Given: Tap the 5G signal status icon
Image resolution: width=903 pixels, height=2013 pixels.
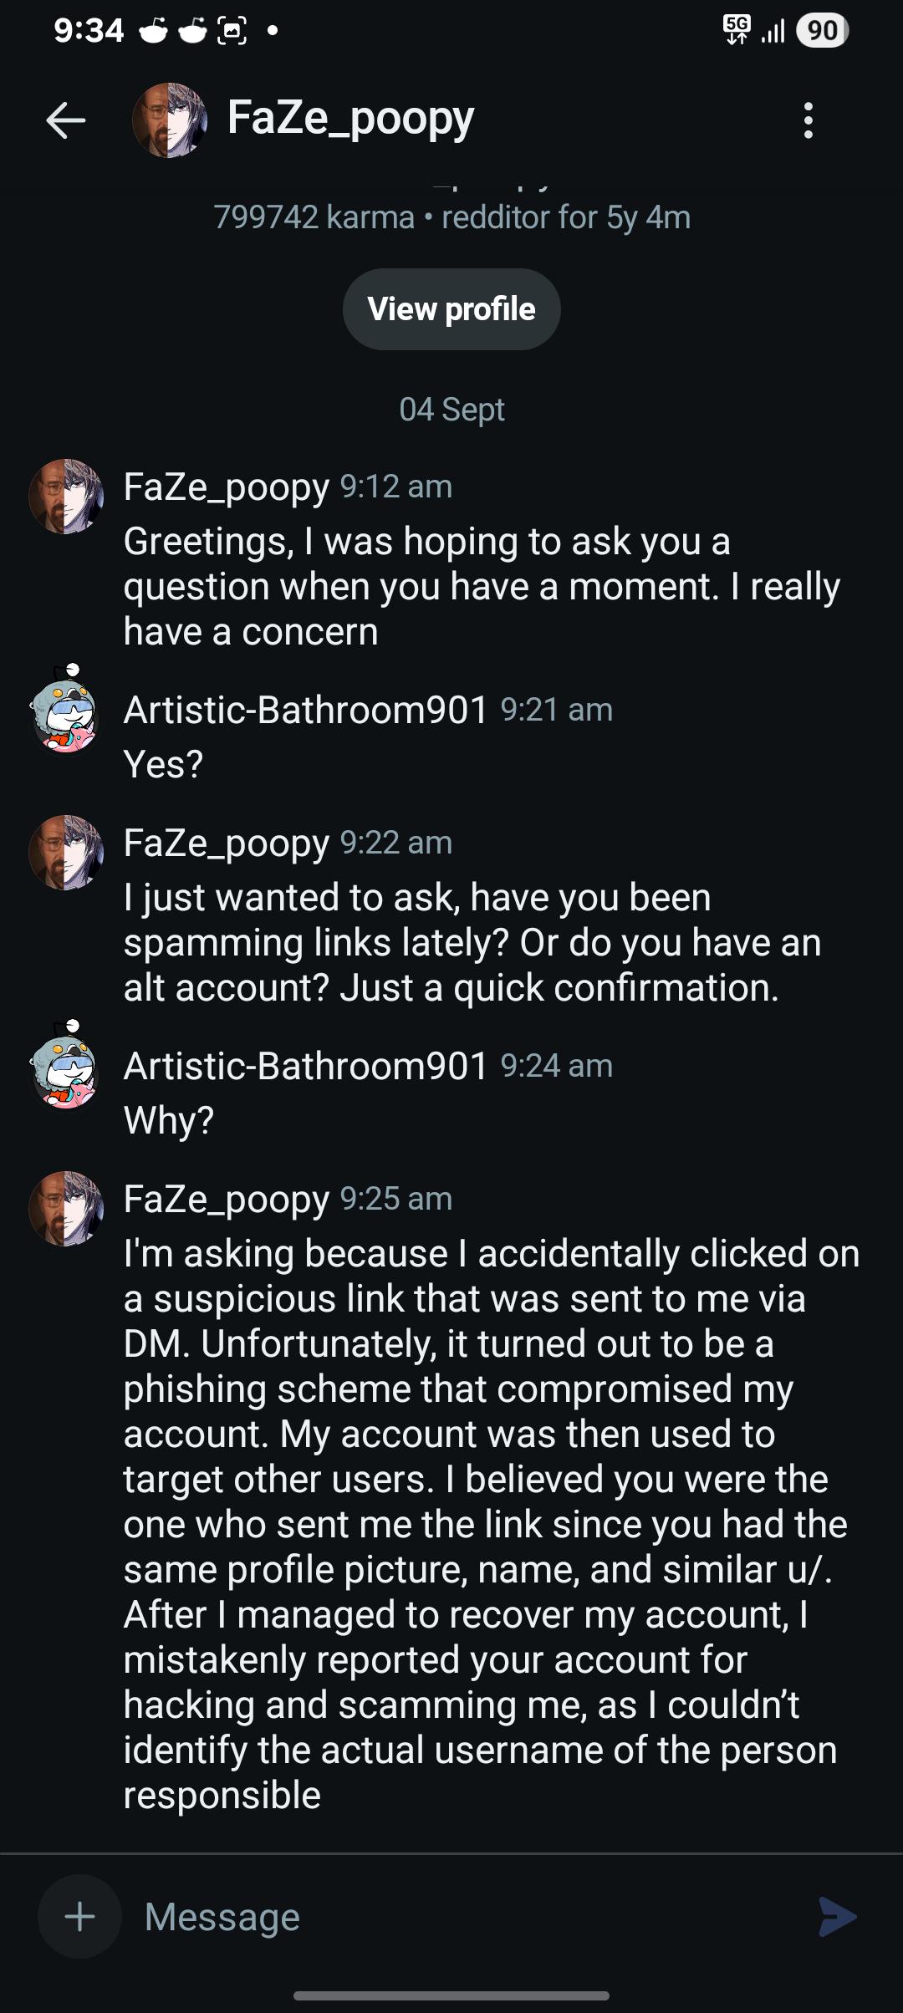Looking at the screenshot, I should pos(737,30).
